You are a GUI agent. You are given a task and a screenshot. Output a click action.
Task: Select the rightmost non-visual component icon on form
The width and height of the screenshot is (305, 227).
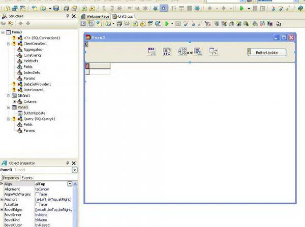point(213,51)
